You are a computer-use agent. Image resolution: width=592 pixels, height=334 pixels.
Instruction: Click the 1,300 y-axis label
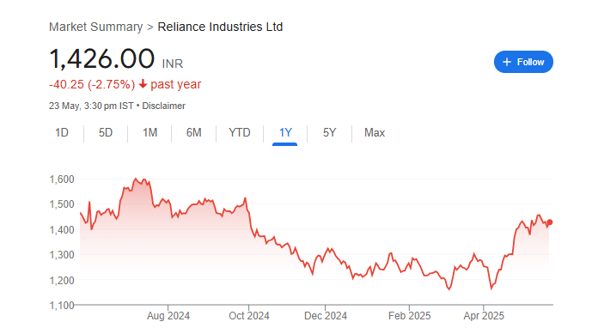(x=62, y=255)
